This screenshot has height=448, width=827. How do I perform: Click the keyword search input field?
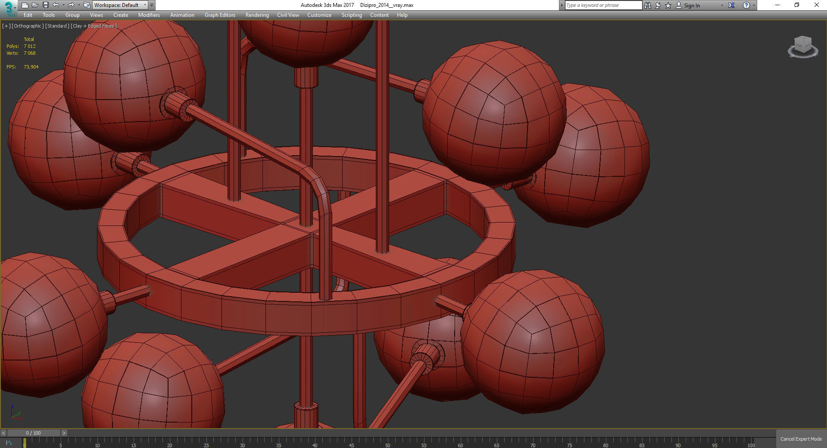point(603,5)
